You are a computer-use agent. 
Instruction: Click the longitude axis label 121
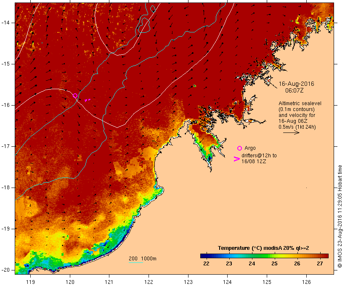[109, 282]
